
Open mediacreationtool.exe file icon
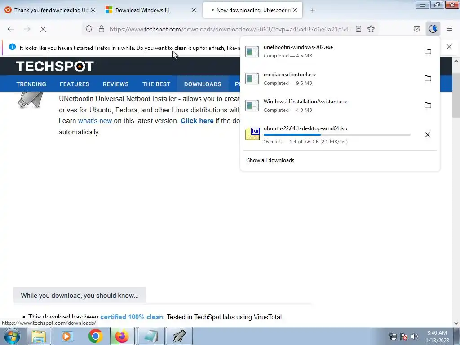pyautogui.click(x=252, y=78)
